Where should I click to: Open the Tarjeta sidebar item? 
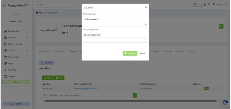11,76
